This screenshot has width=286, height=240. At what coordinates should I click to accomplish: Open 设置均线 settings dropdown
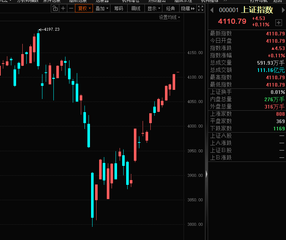(x=169, y=17)
